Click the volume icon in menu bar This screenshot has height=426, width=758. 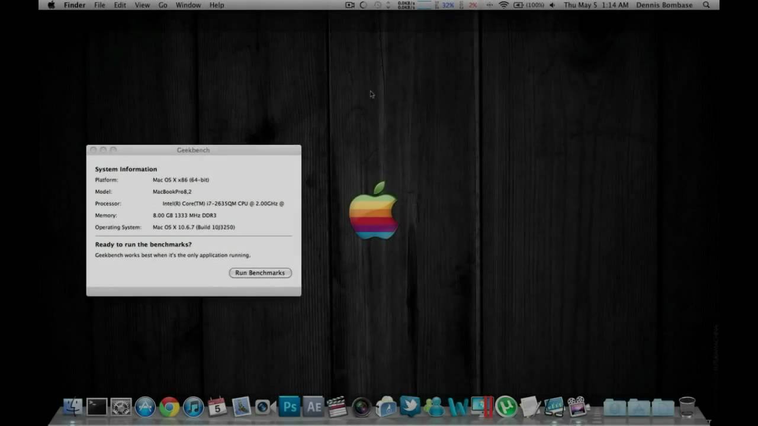click(553, 5)
